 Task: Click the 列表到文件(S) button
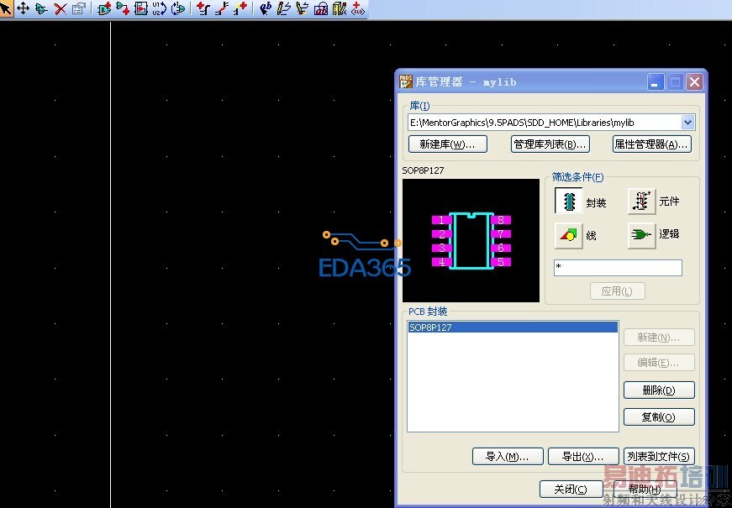pos(659,457)
